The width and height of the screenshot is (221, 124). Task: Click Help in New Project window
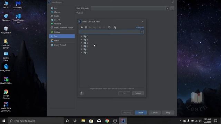tap(168, 113)
